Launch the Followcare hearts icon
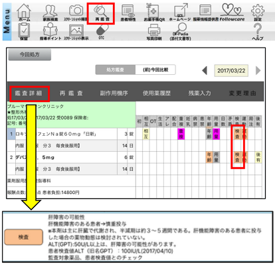Screen dimensions: 275x265 [232, 13]
